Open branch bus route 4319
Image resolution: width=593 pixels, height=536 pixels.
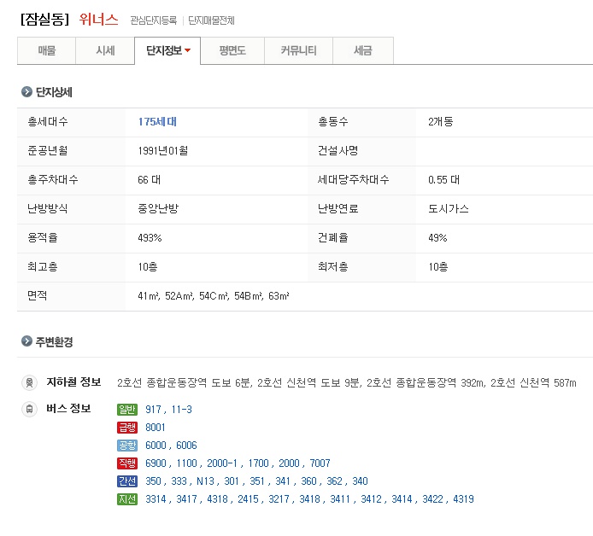tap(463, 499)
